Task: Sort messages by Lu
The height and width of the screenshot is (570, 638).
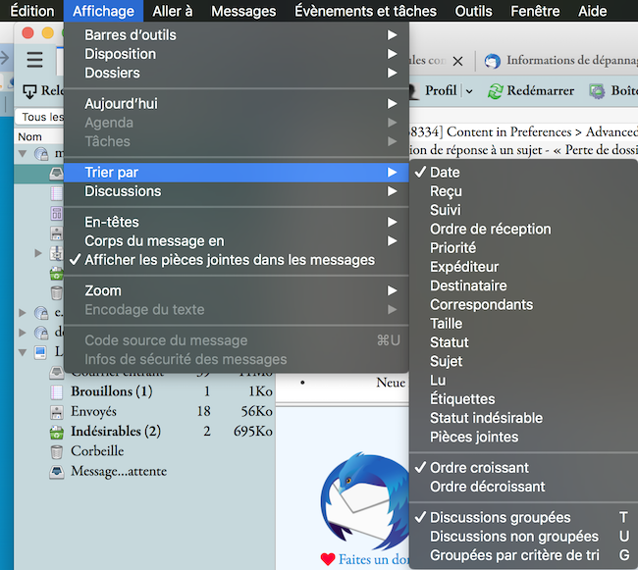Action: 523,380
